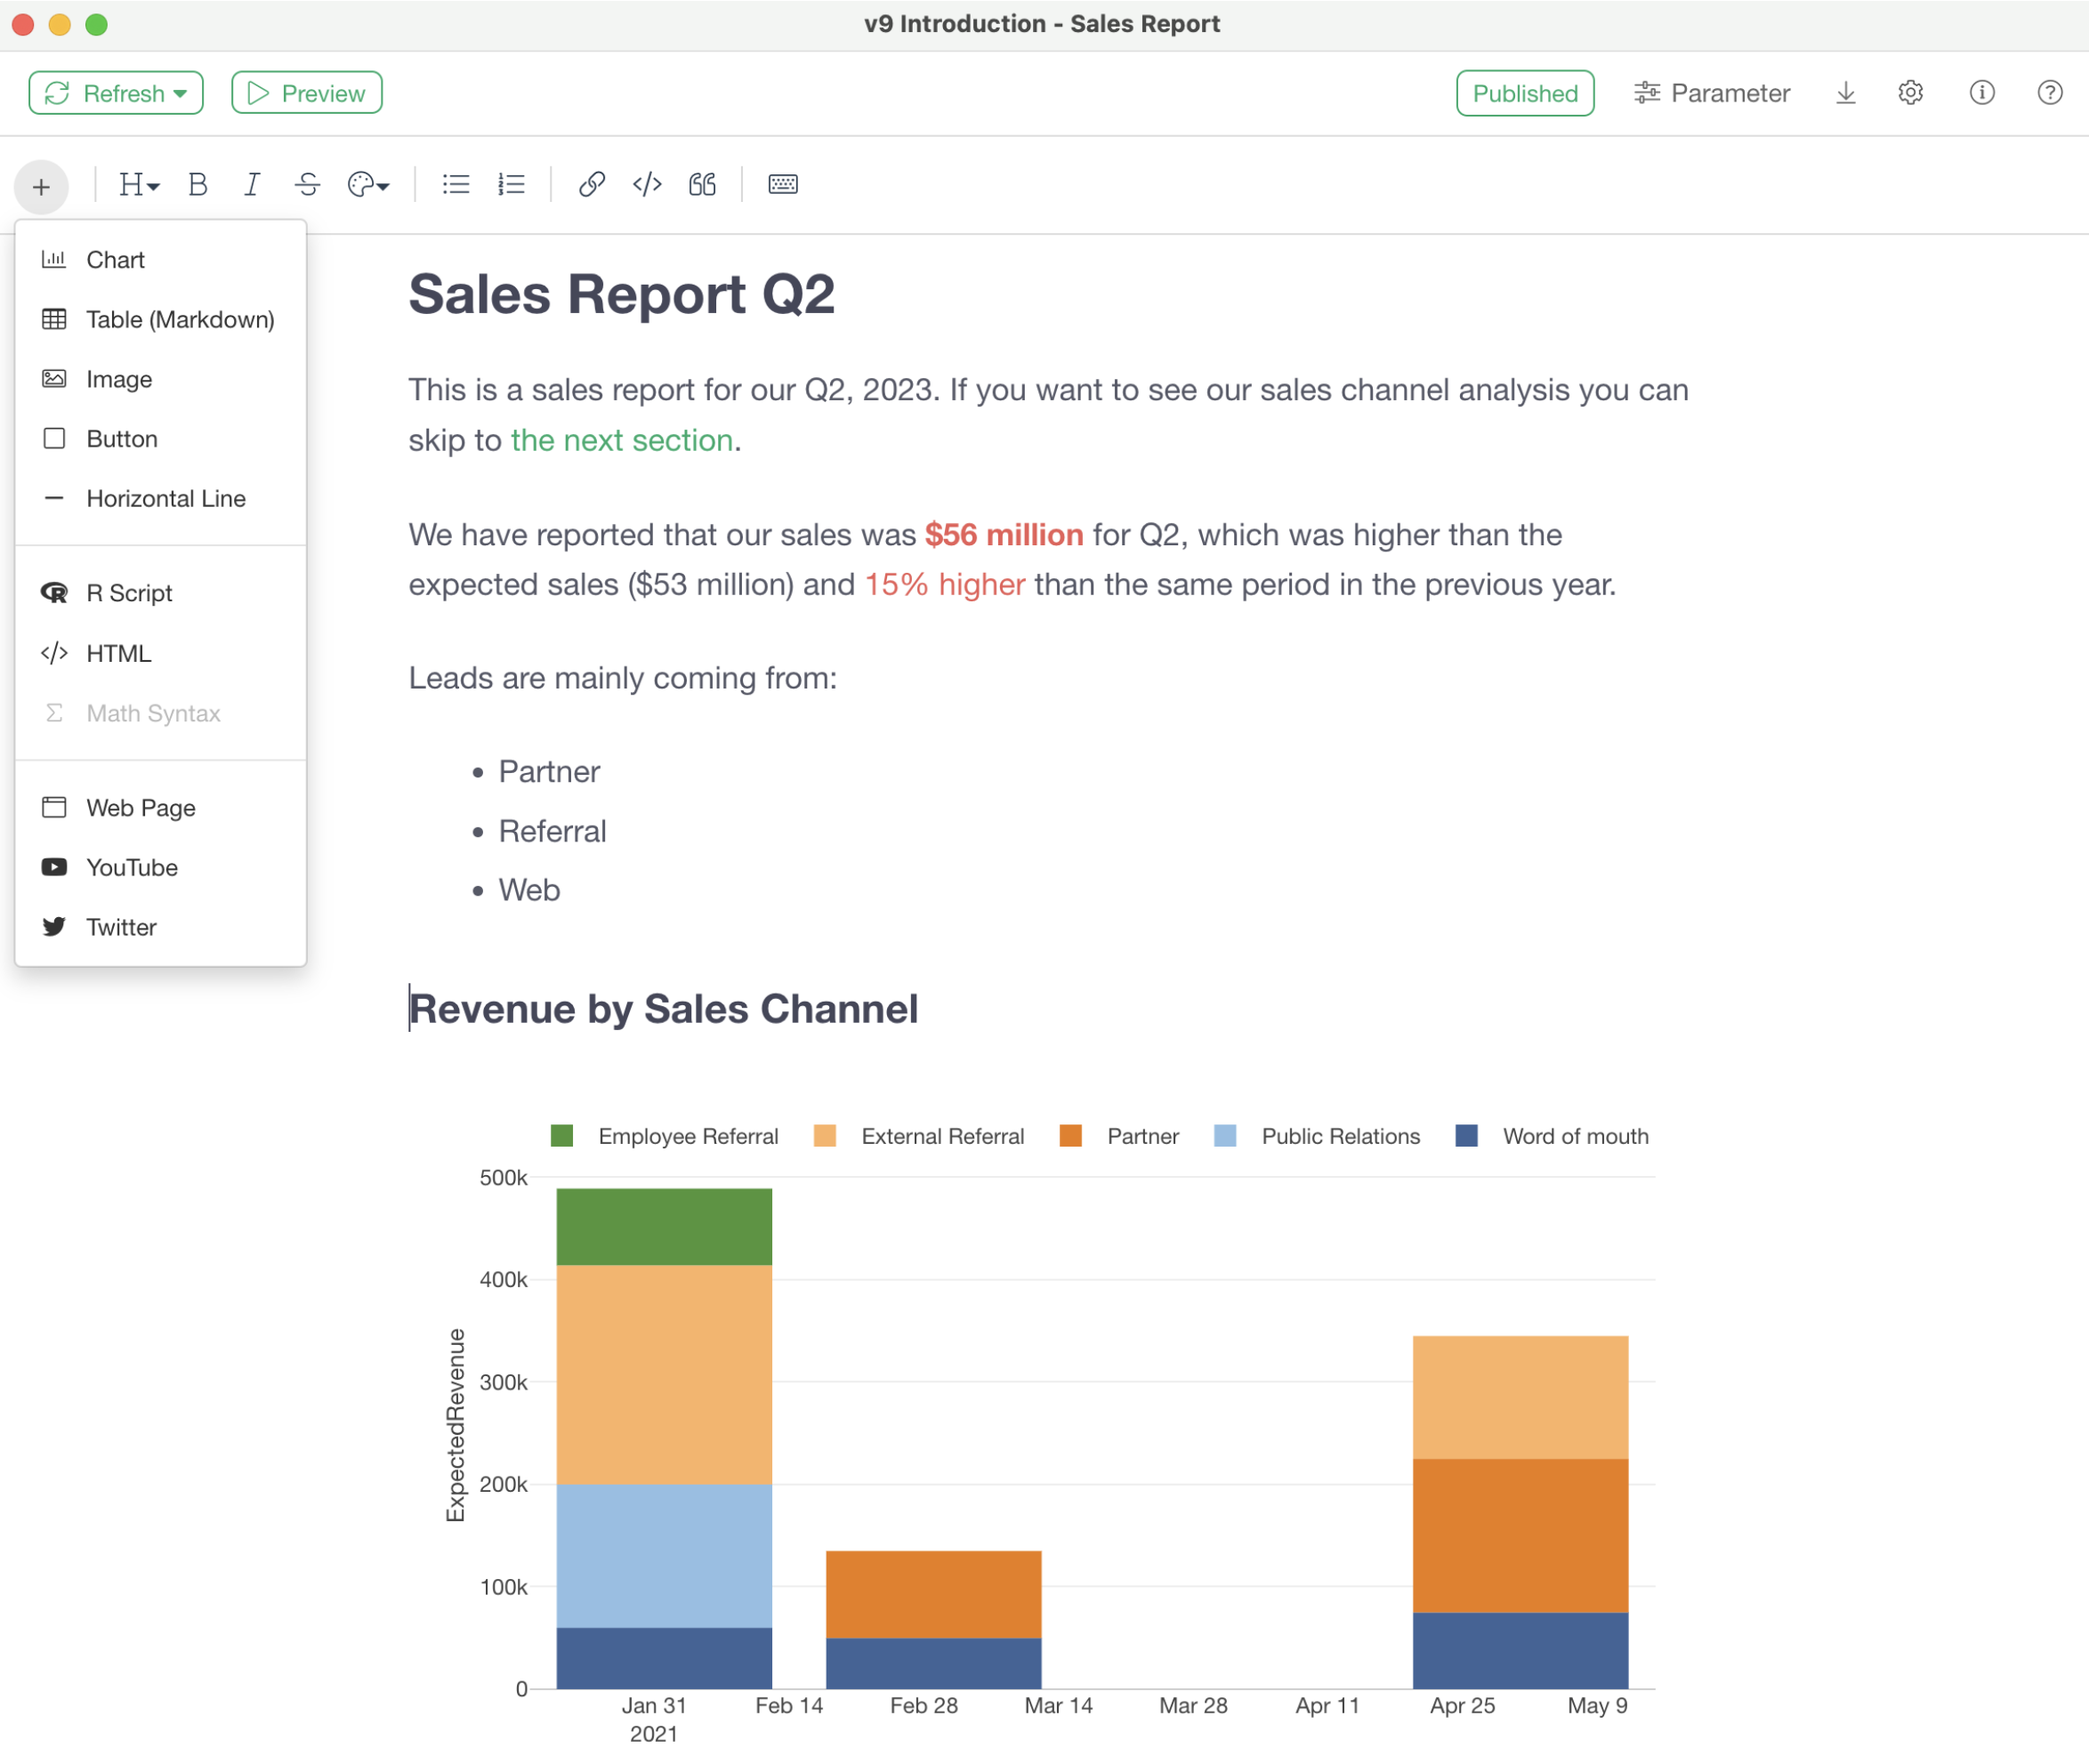
Task: Toggle Employee Referral legend swatch
Action: tap(562, 1136)
